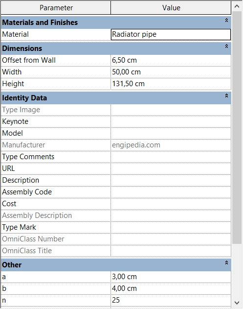This screenshot has width=243, height=309.
Task: Select the Manufacturer parameter label
Action: [23, 145]
